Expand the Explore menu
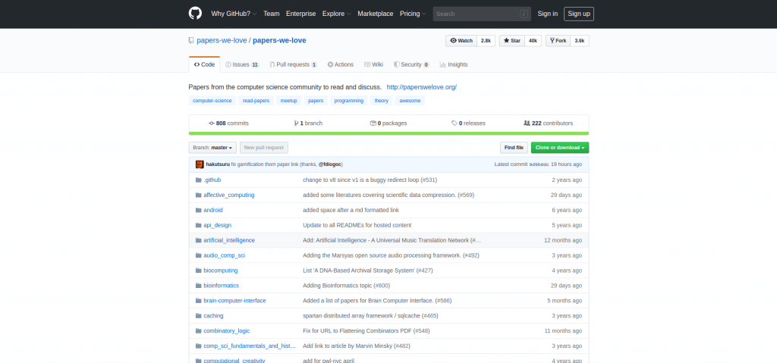Screen dimensions: 777x363 336,14
